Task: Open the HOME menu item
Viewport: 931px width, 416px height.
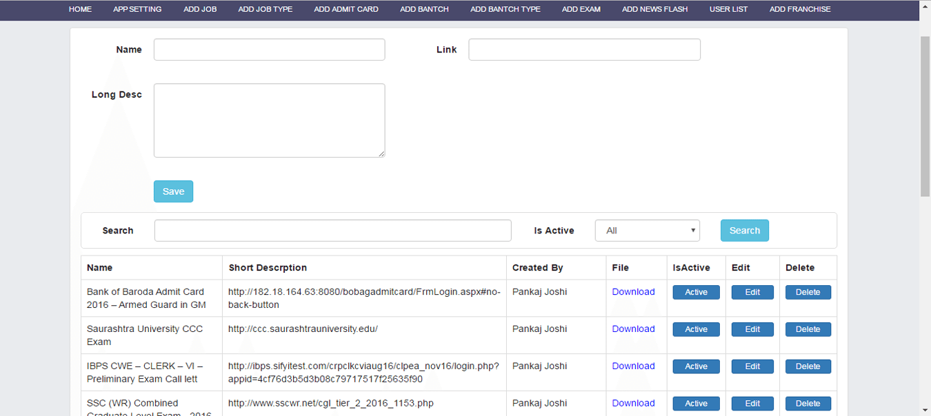Action: 80,9
